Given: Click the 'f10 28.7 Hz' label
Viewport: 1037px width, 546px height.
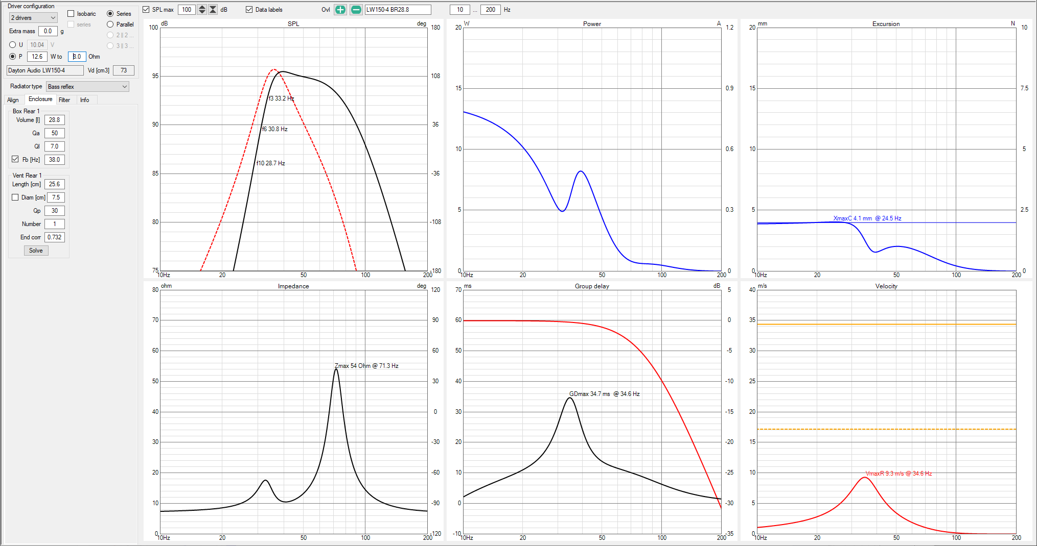Looking at the screenshot, I should click(x=271, y=163).
